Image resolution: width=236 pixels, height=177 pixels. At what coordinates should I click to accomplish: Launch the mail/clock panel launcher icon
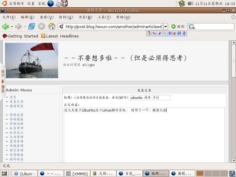(58, 4)
